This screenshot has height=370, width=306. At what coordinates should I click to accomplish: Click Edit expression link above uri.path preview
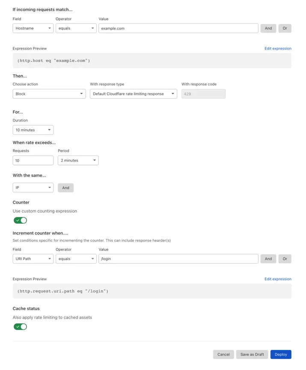(x=278, y=279)
